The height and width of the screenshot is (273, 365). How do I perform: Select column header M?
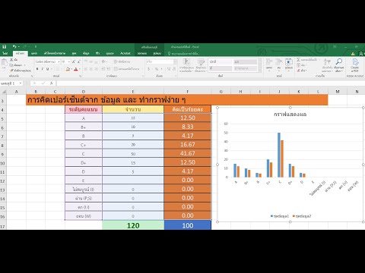(338, 92)
